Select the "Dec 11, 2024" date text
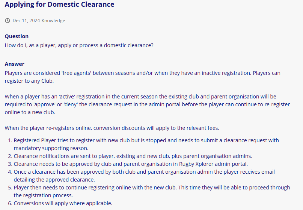303x210 pixels. pyautogui.click(x=26, y=21)
